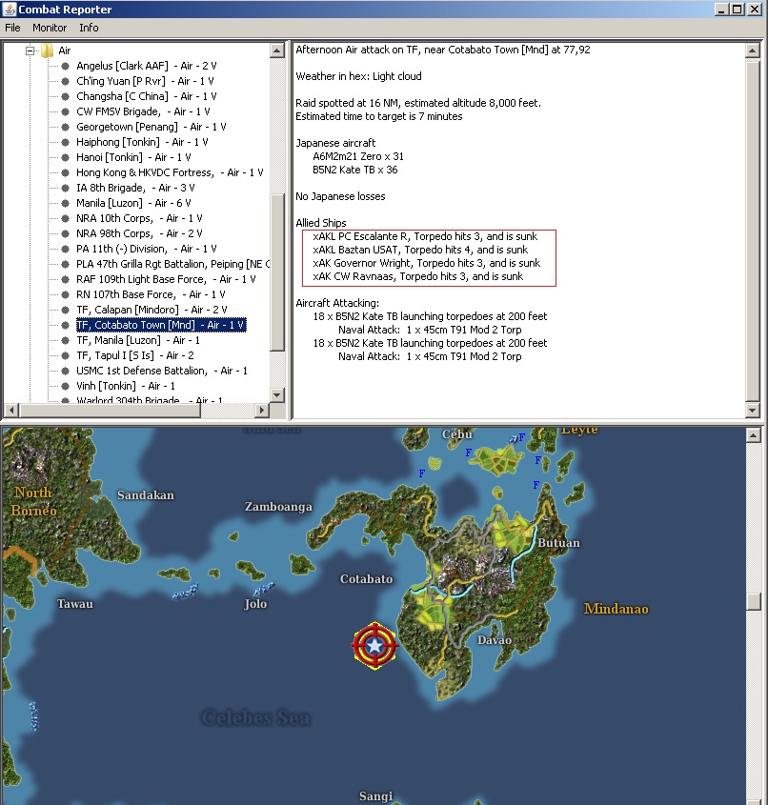The image size is (768, 805).
Task: Select Vinh [Tonkin] report
Action: pos(126,386)
